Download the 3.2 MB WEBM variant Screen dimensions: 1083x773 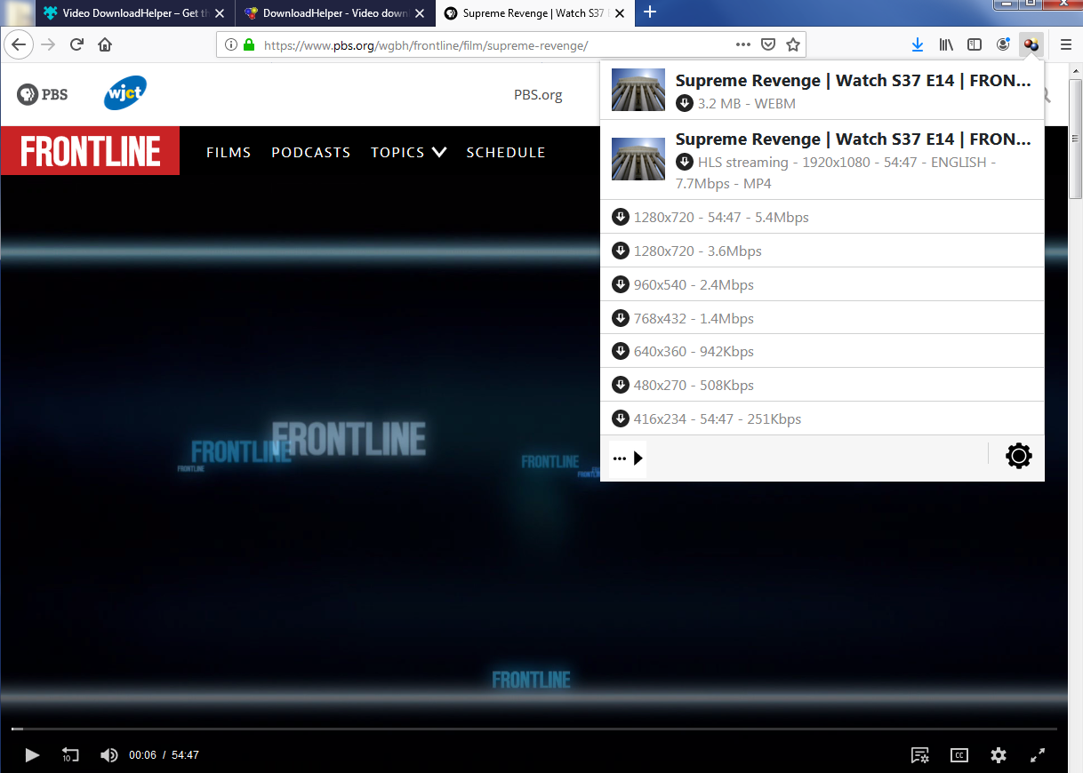coord(684,103)
